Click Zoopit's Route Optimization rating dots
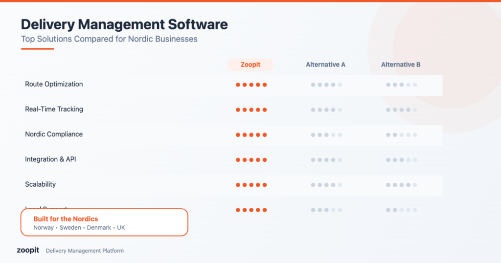This screenshot has width=501, height=263. coord(251,85)
